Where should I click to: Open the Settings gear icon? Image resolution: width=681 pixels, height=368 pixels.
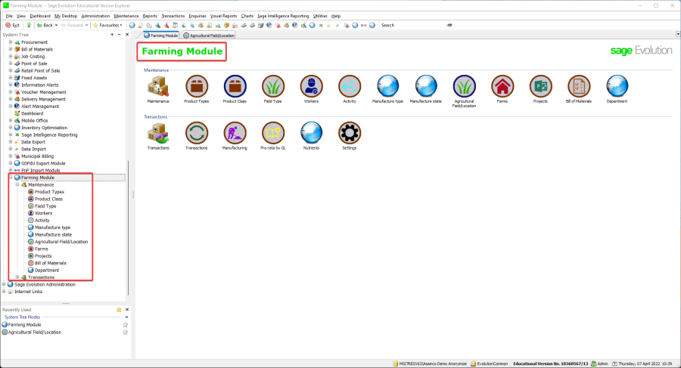(x=349, y=133)
